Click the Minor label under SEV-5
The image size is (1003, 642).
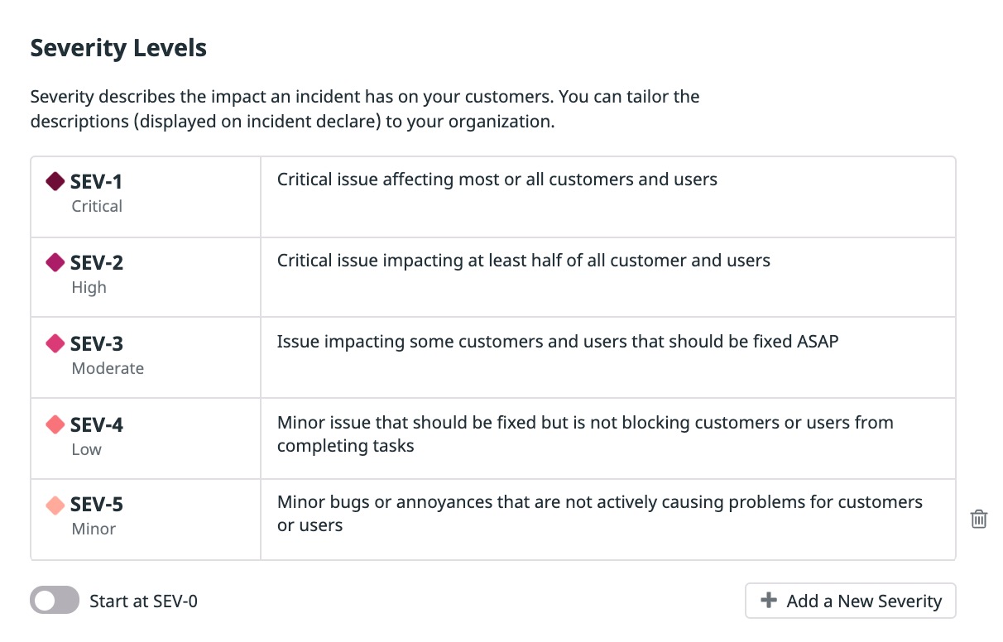tap(94, 529)
